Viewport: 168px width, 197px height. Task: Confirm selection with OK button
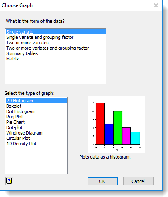click(102, 181)
